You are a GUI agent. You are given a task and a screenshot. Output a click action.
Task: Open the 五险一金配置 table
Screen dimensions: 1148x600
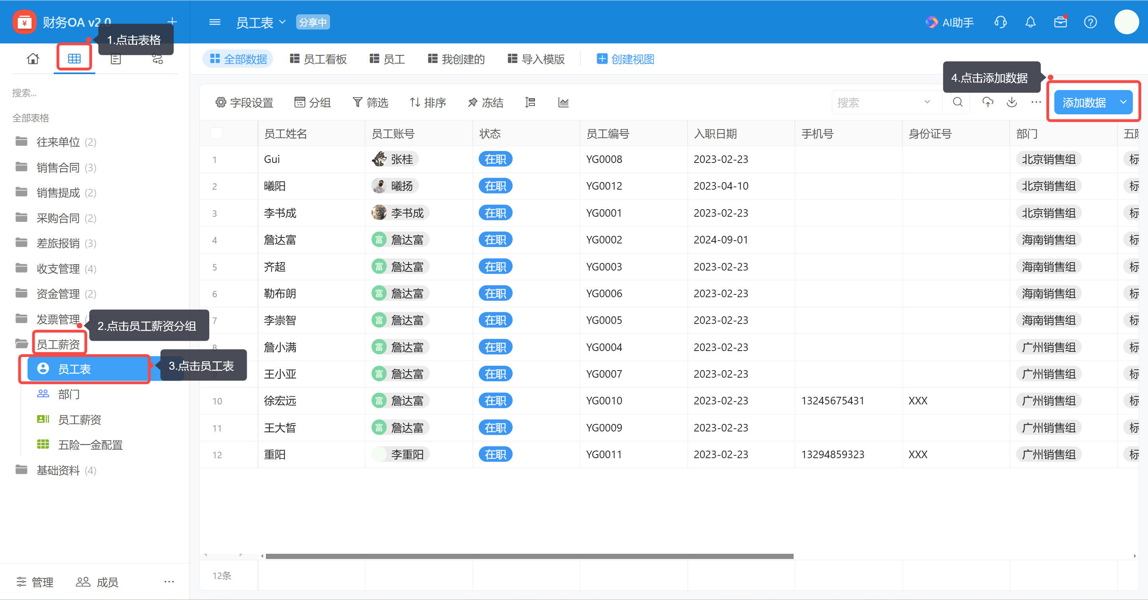[x=80, y=445]
